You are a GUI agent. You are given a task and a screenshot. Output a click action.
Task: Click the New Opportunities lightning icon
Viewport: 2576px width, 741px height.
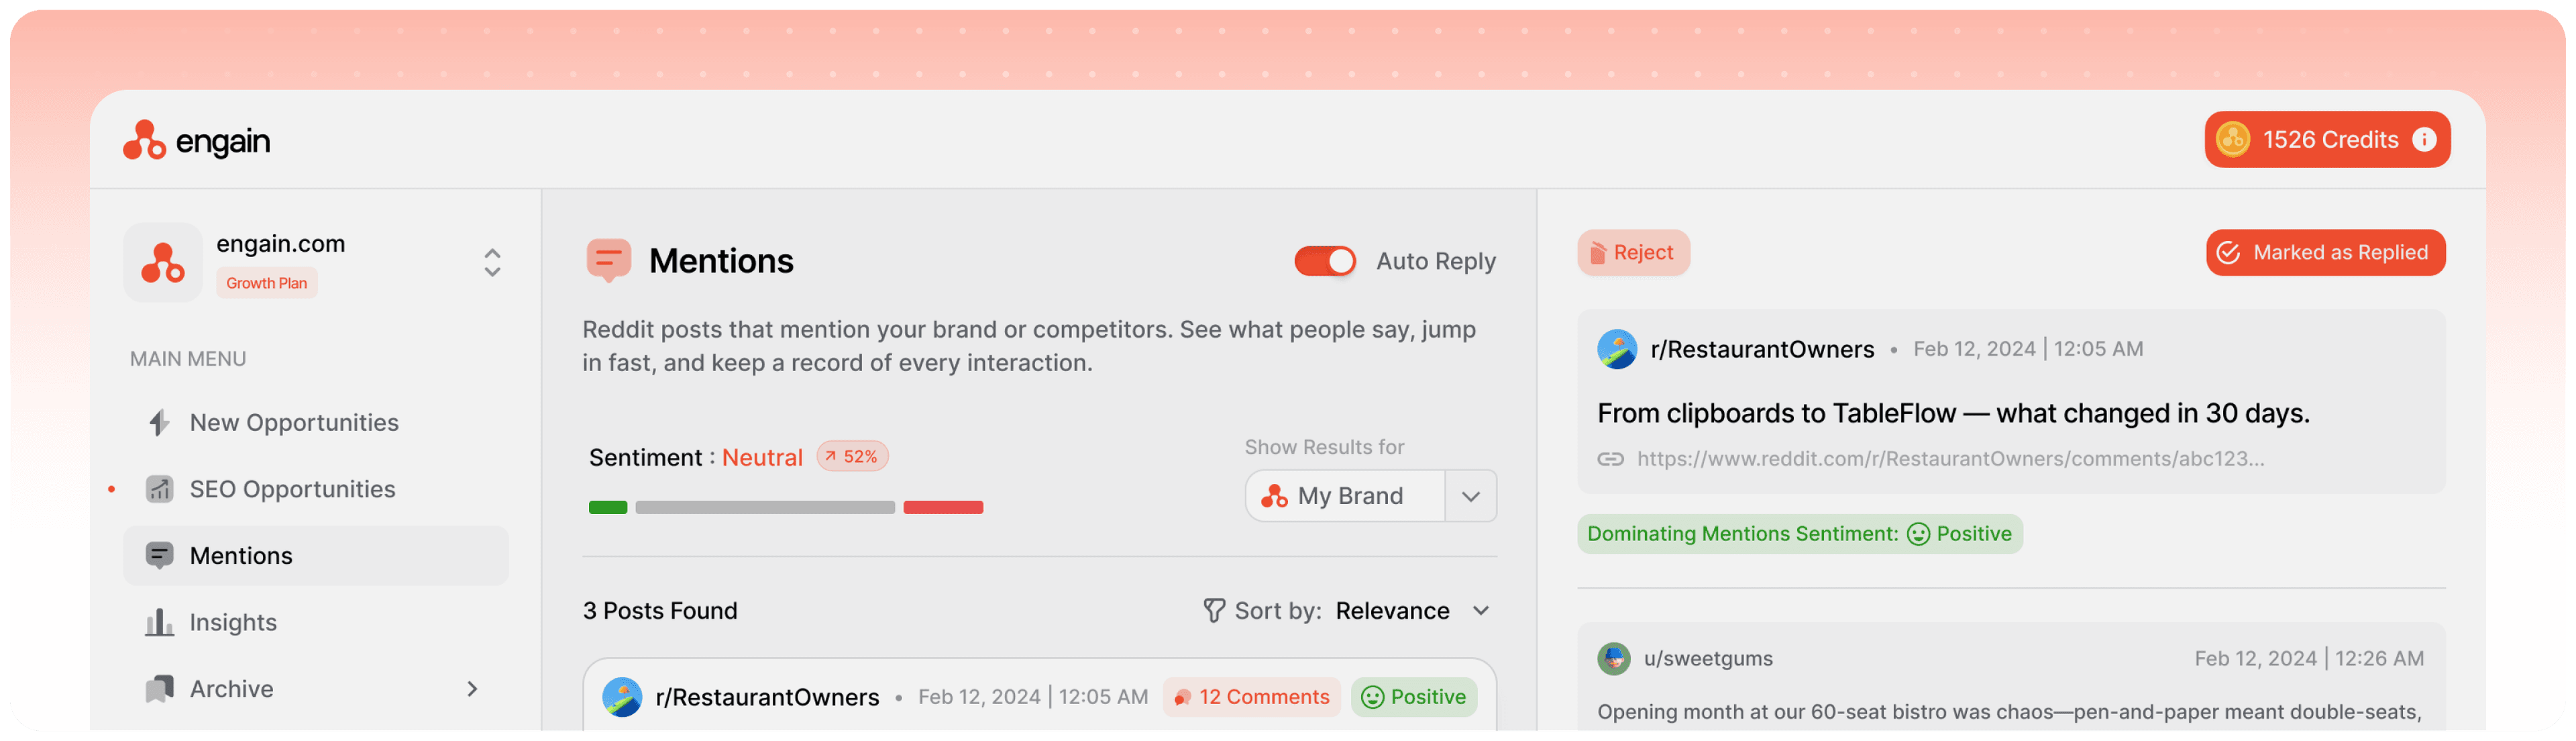coord(159,423)
